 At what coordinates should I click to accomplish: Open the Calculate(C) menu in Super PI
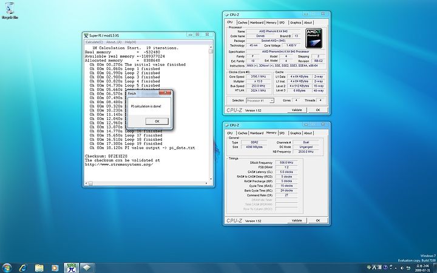click(94, 42)
